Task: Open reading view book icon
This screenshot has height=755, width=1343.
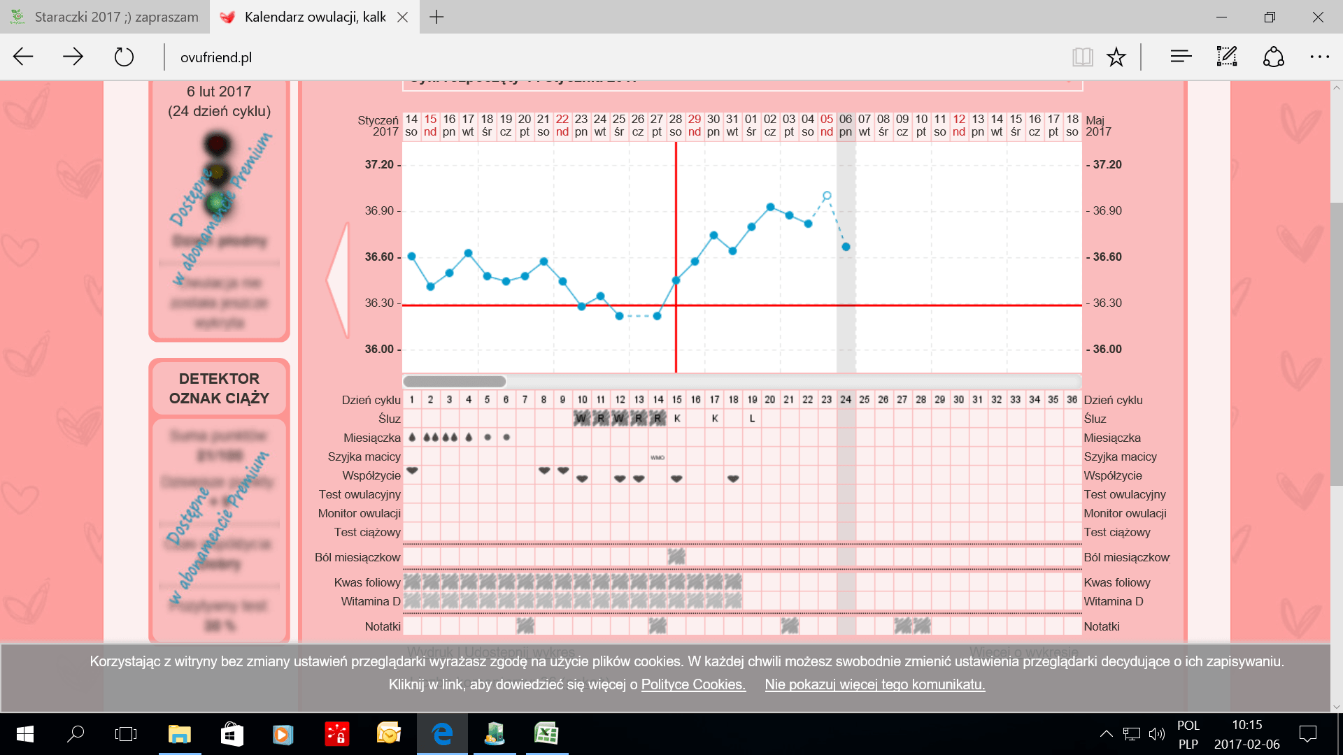Action: point(1082,57)
